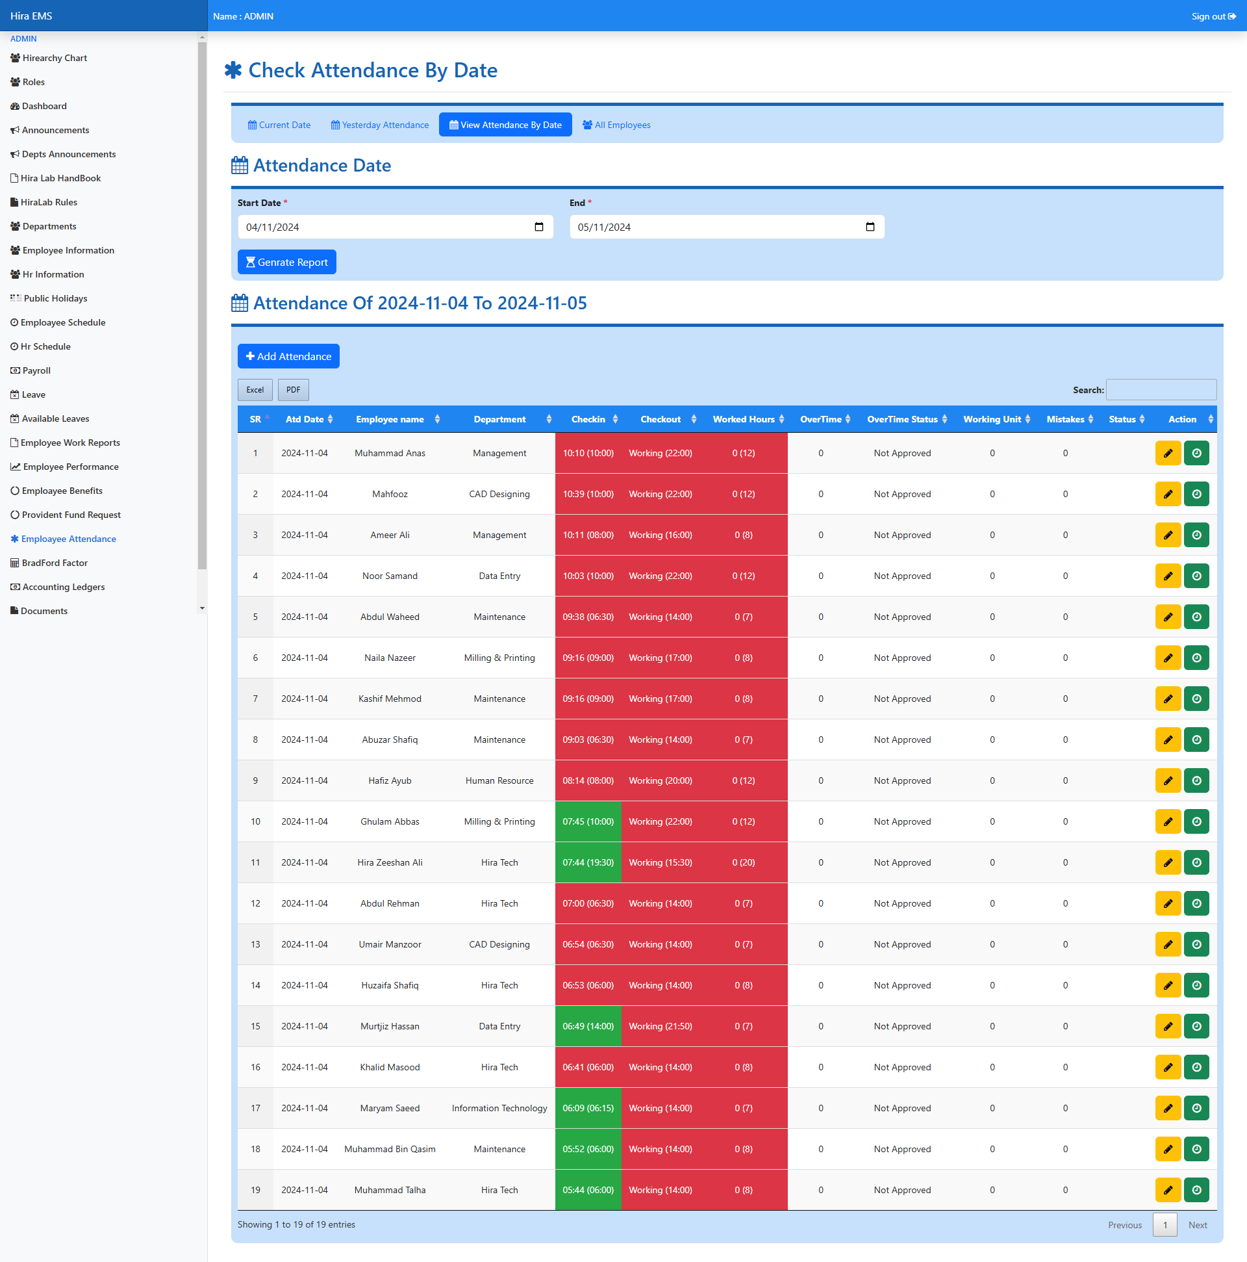Click green clock icon for Muhammad Bin Qasim
1247x1262 pixels.
(1196, 1149)
